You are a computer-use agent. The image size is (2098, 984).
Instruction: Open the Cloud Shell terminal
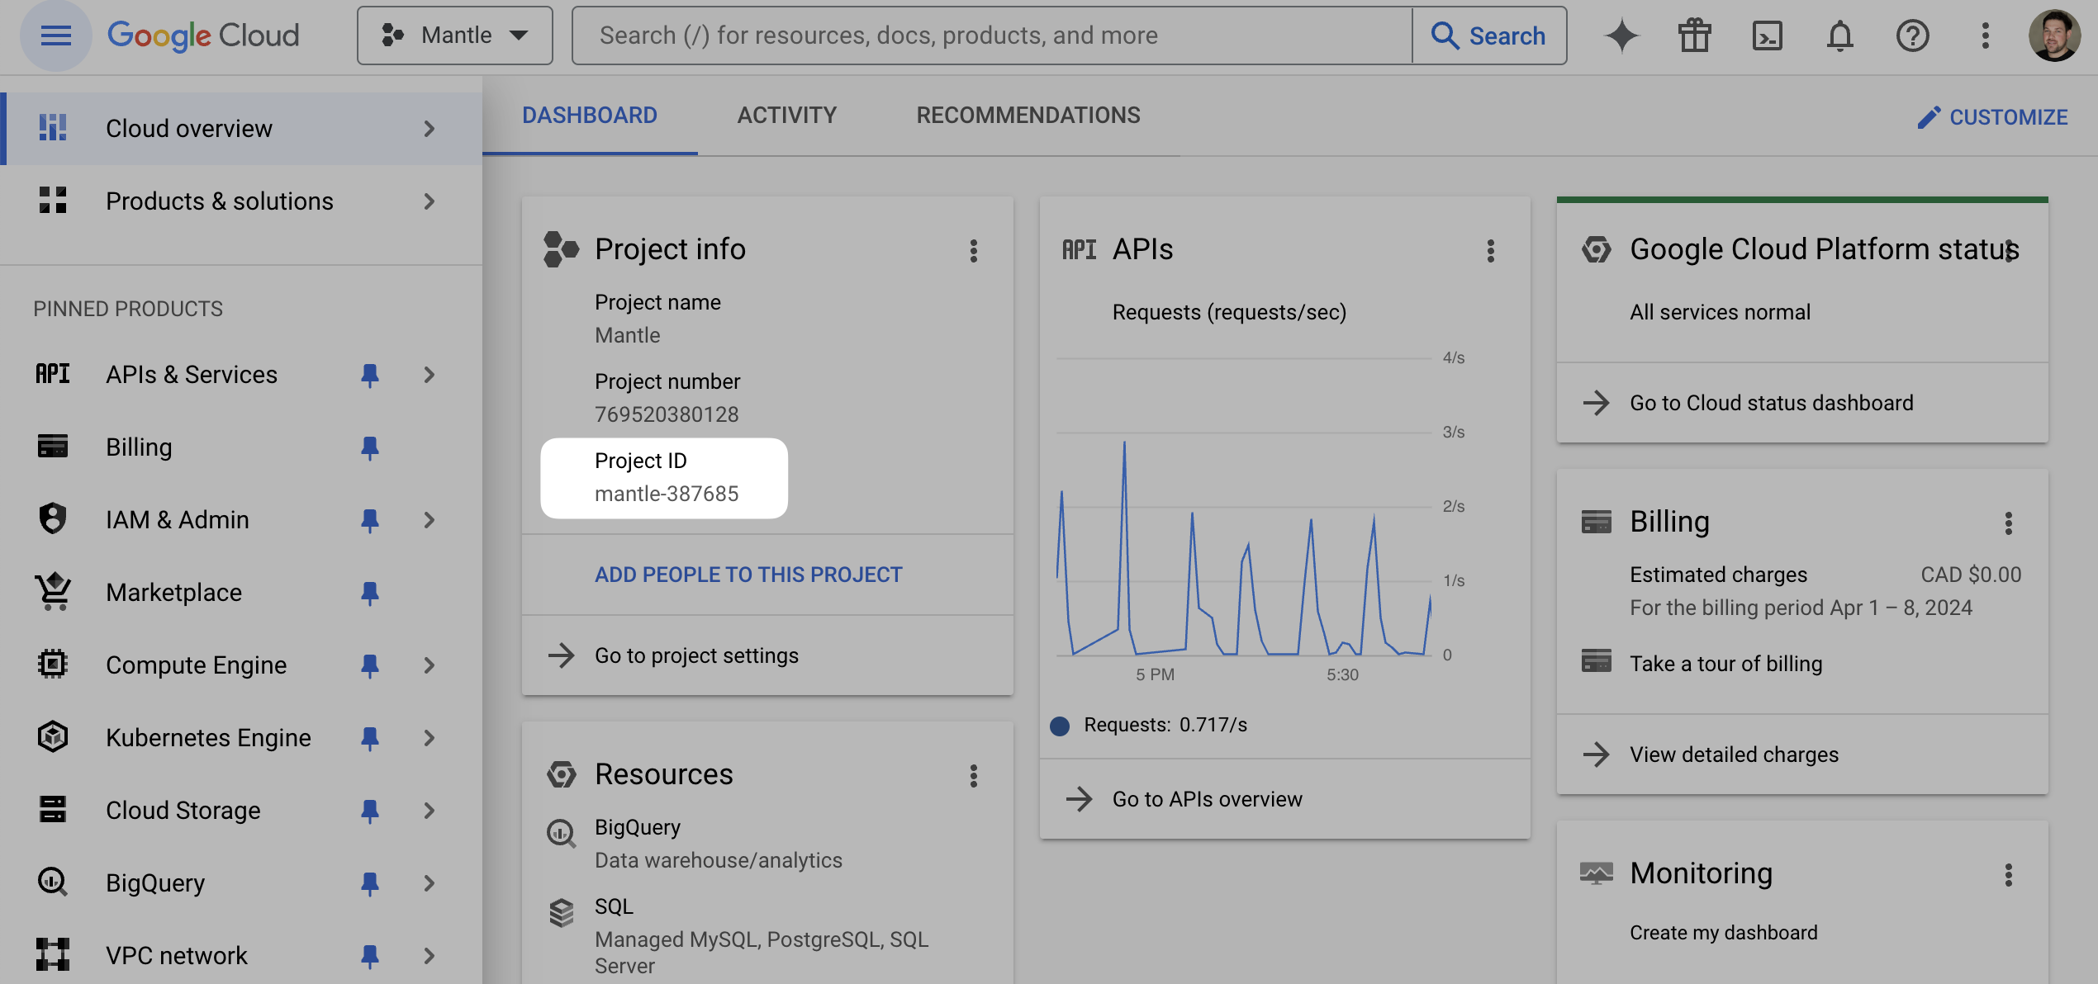(1767, 35)
